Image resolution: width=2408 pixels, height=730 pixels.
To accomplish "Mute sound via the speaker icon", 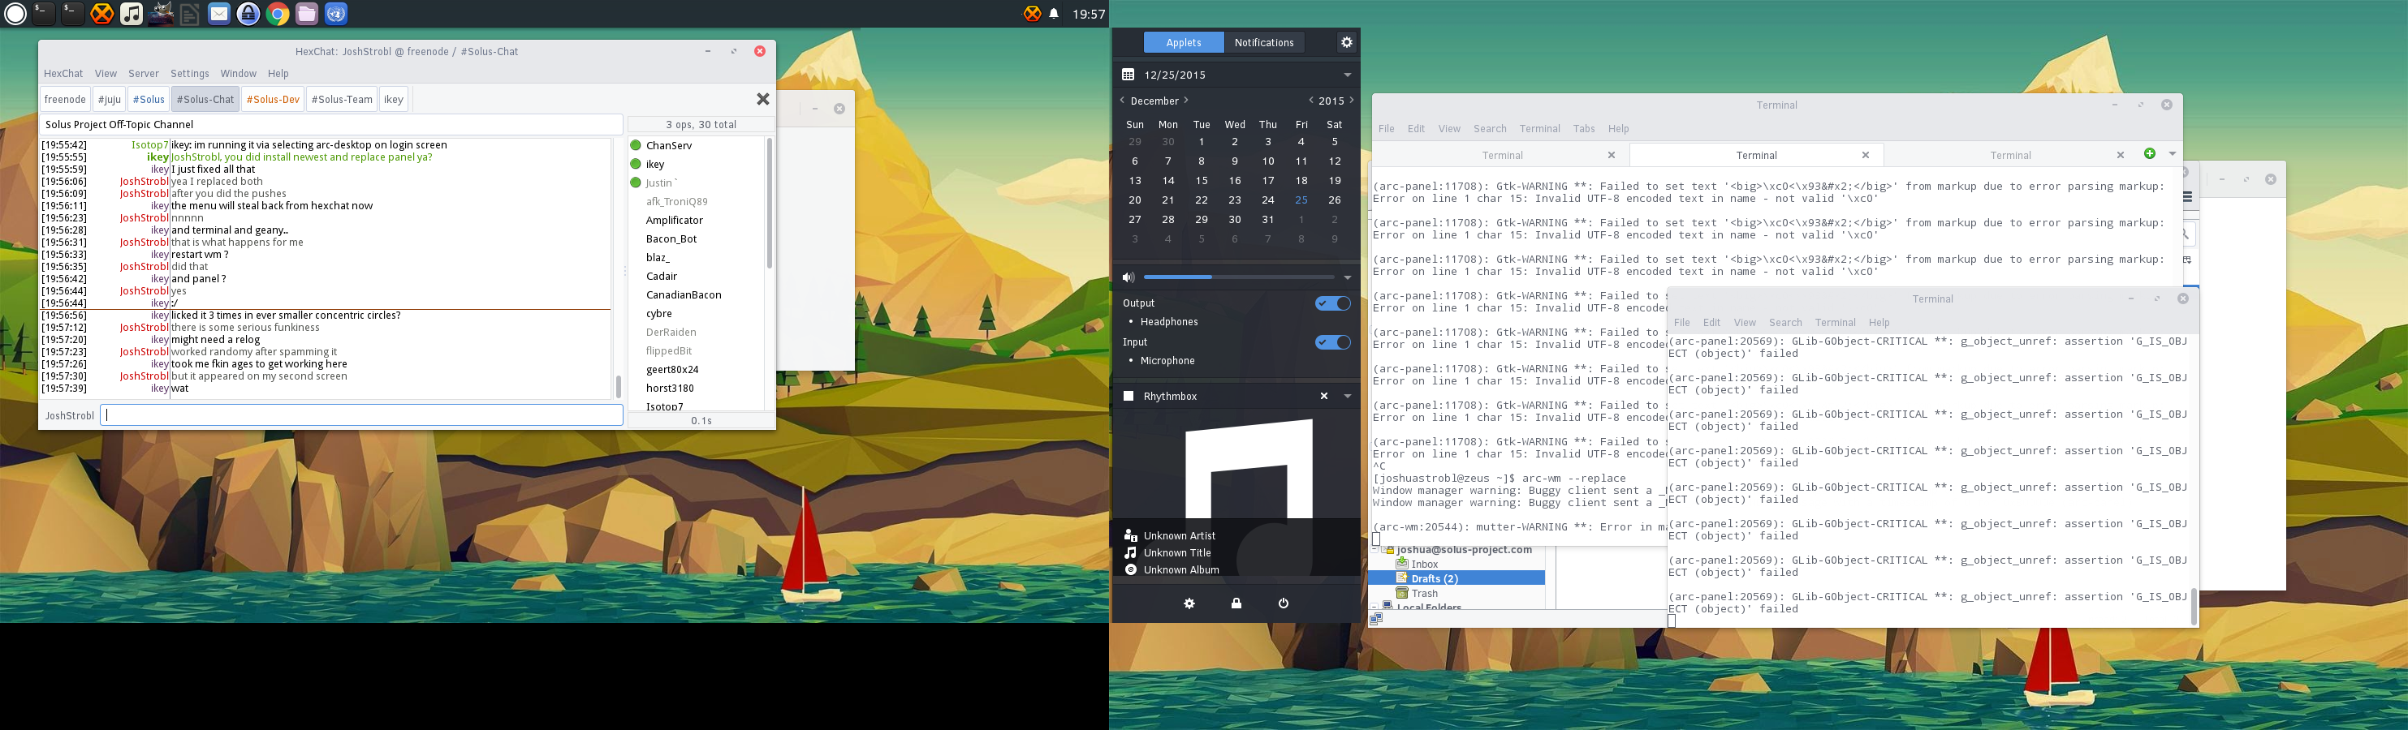I will point(1128,277).
